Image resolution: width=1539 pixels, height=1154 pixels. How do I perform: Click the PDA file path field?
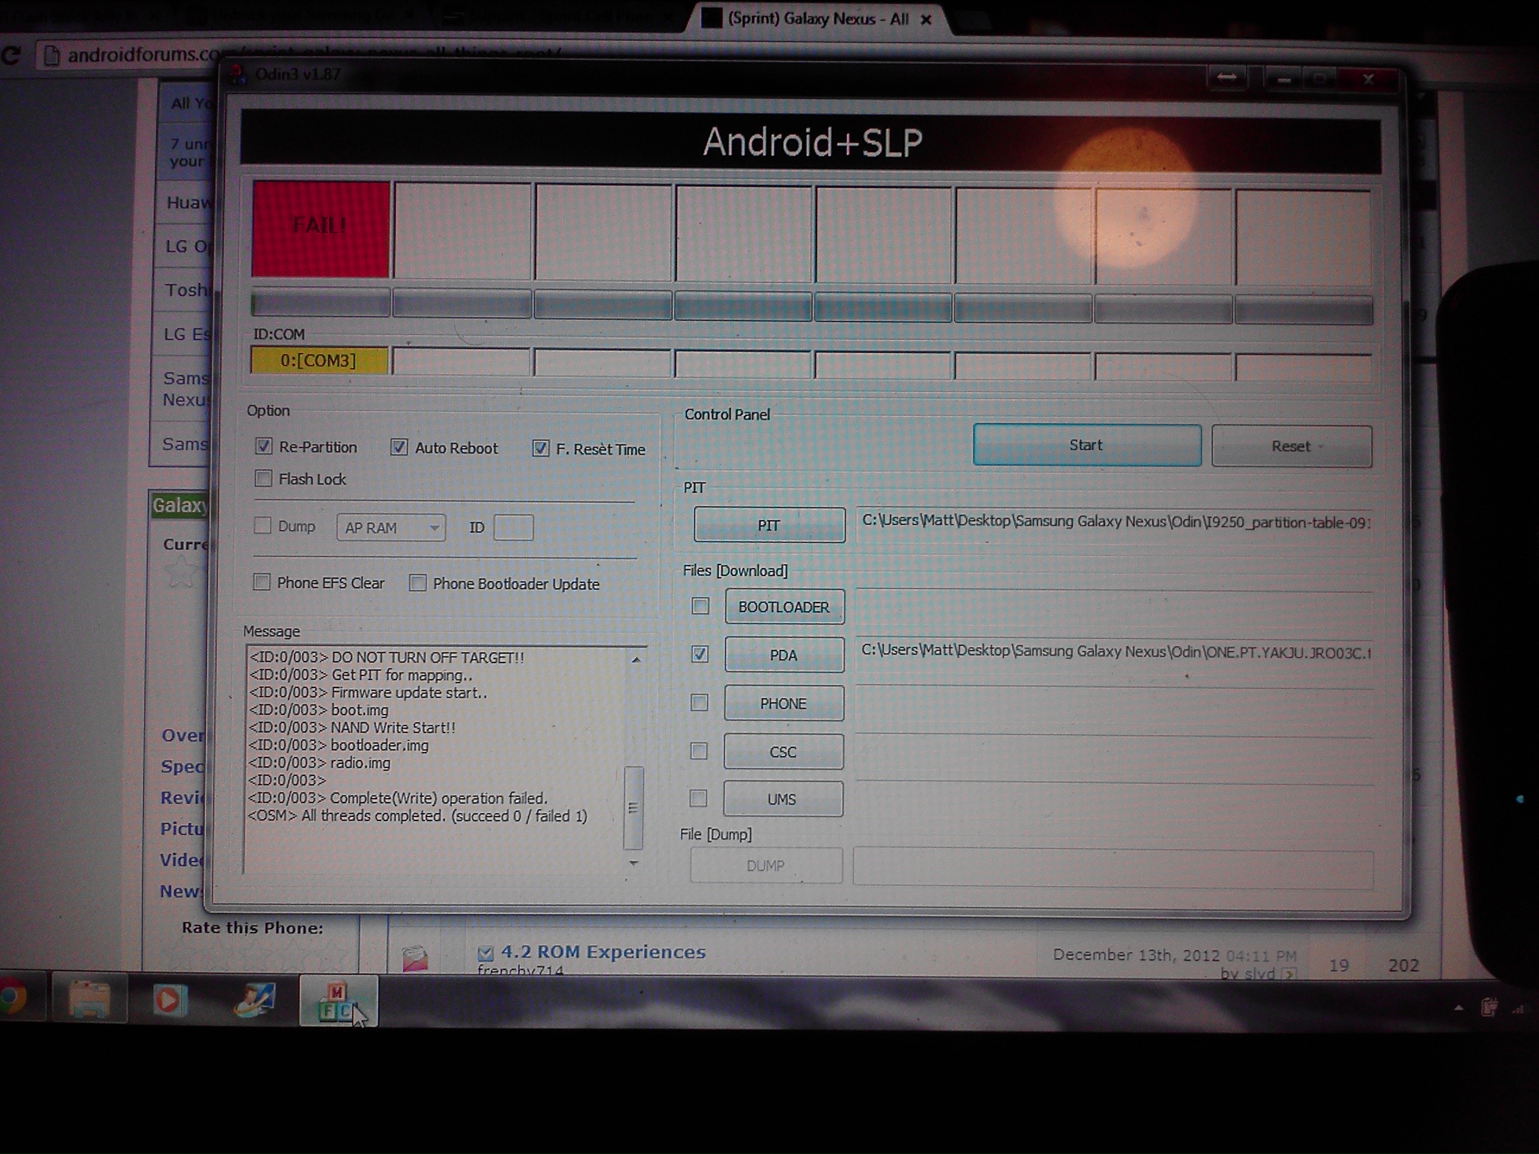1114,652
